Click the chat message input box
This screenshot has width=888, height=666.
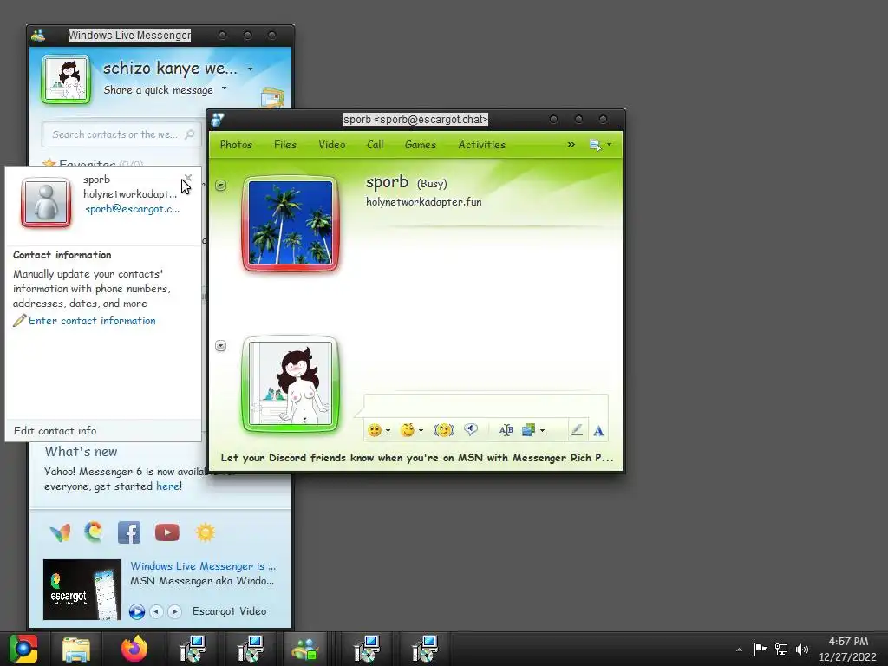486,406
